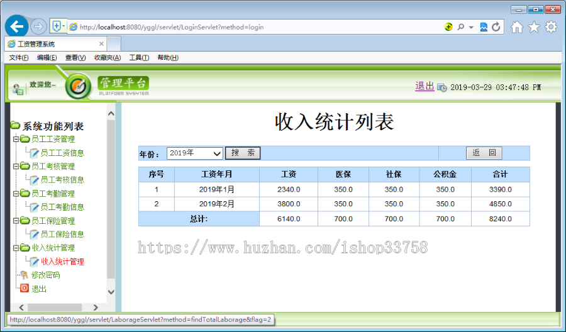Close the 工资管理系统 tab
Screen dimensions: 566x332
pos(101,43)
